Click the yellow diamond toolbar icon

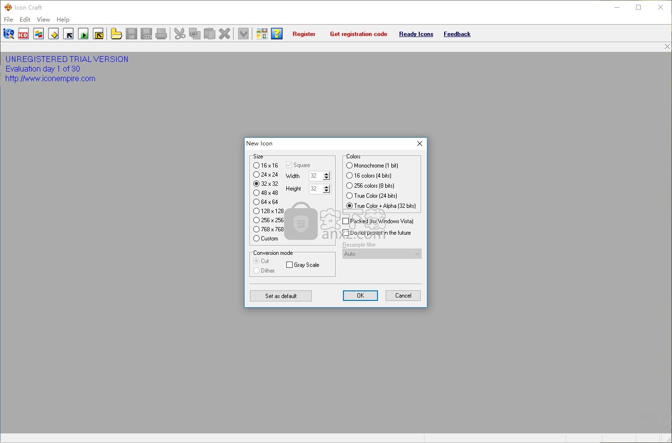coord(53,34)
